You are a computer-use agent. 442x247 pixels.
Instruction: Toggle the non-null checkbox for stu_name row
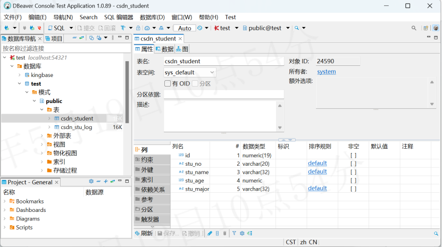point(353,172)
